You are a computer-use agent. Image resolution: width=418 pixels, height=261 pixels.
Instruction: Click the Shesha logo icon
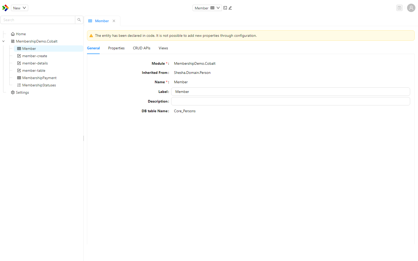(5, 8)
